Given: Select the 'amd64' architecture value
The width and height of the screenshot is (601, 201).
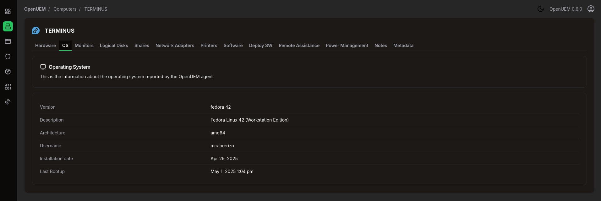Looking at the screenshot, I should click(x=218, y=133).
